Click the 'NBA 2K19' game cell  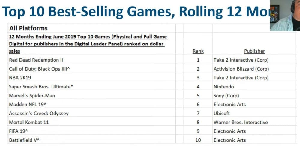coord(20,78)
